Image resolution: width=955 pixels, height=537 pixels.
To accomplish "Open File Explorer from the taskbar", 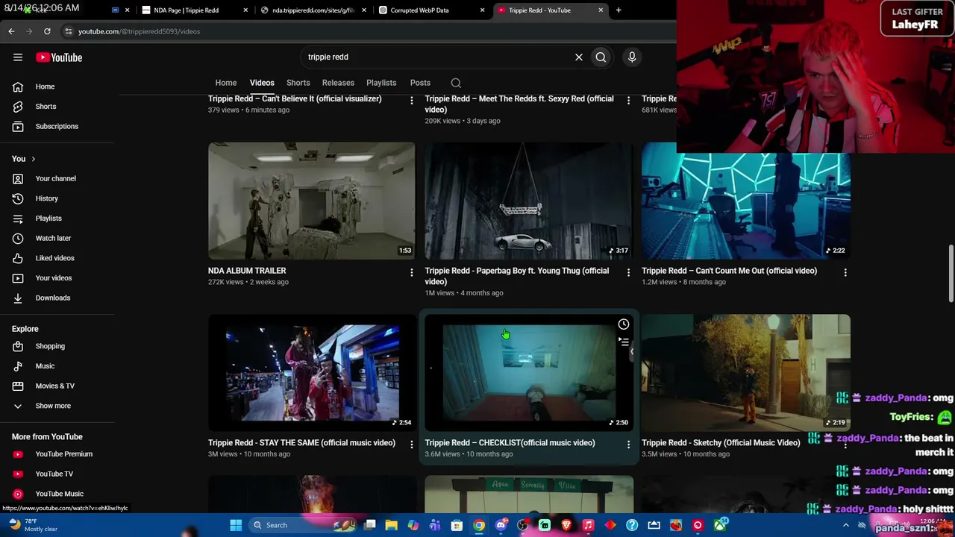I will [391, 525].
